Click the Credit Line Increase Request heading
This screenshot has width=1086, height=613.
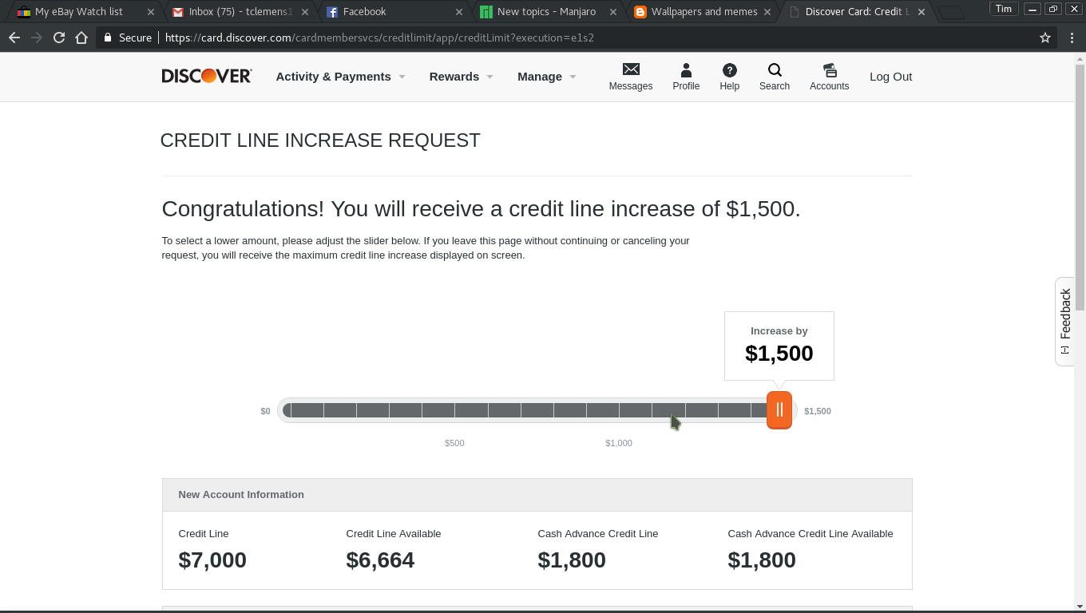pos(320,140)
